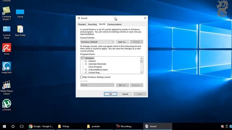Select the Critical Battery Alarm event
This screenshot has width=232, height=130.
[x=98, y=70]
